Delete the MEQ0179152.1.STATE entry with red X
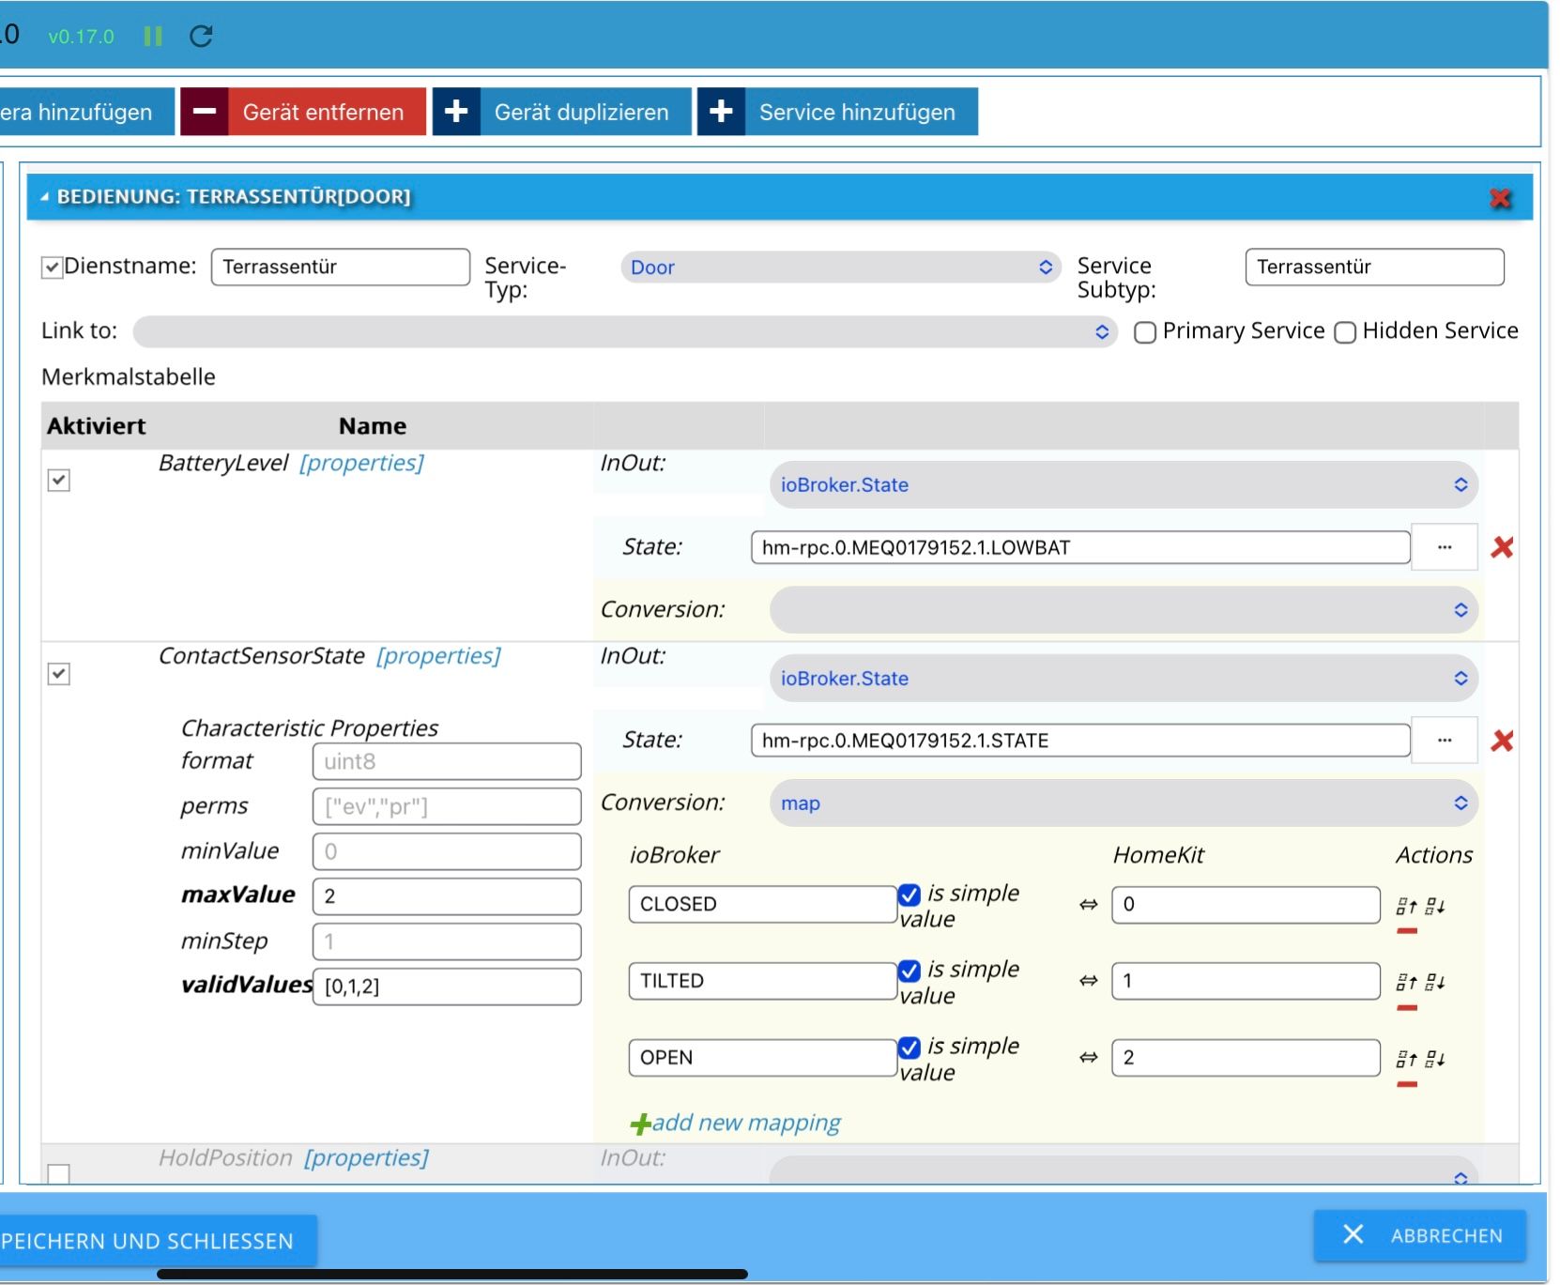Viewport: 1560px width, 1285px height. (x=1502, y=741)
